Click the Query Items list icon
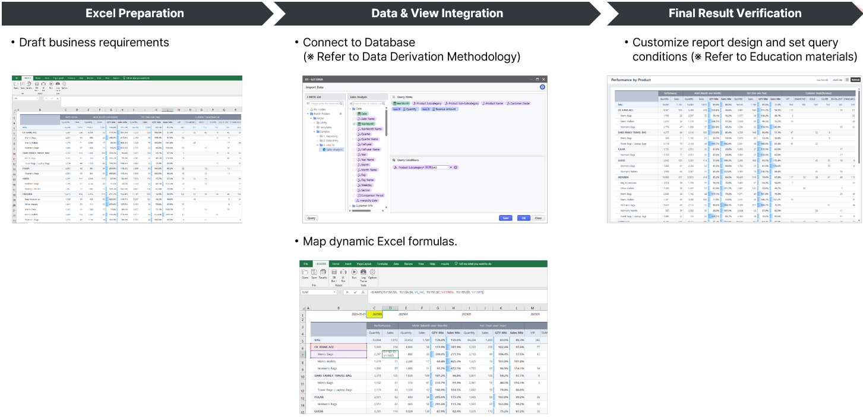This screenshot has width=863, height=417. pyautogui.click(x=394, y=97)
